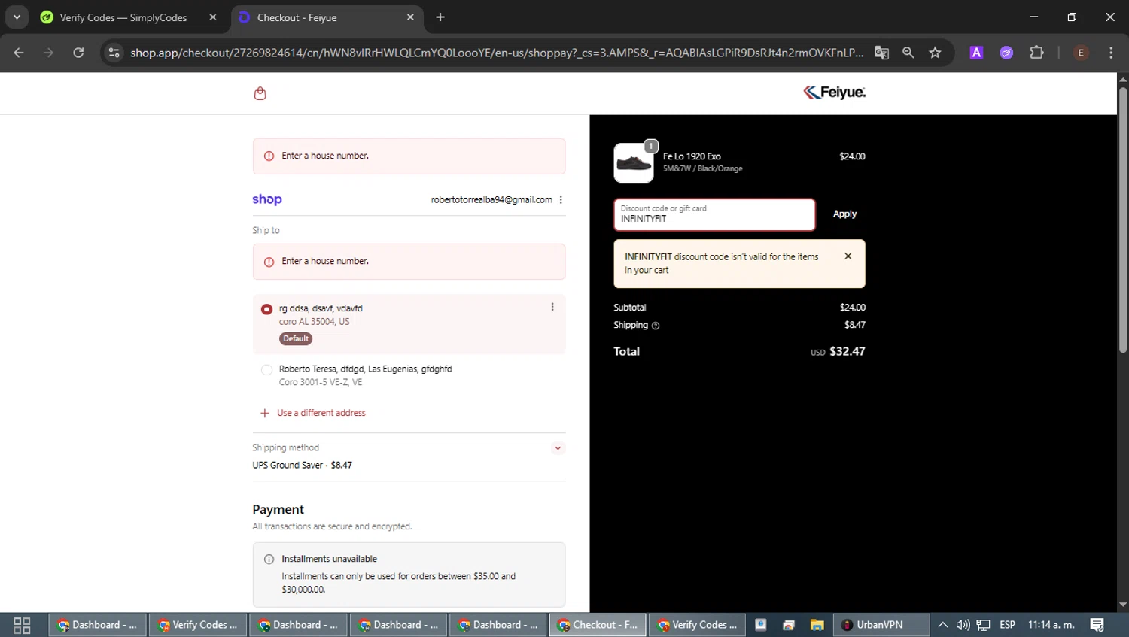Open options menu for coro AL address
Viewport: 1129px width, 637px height.
coord(552,307)
